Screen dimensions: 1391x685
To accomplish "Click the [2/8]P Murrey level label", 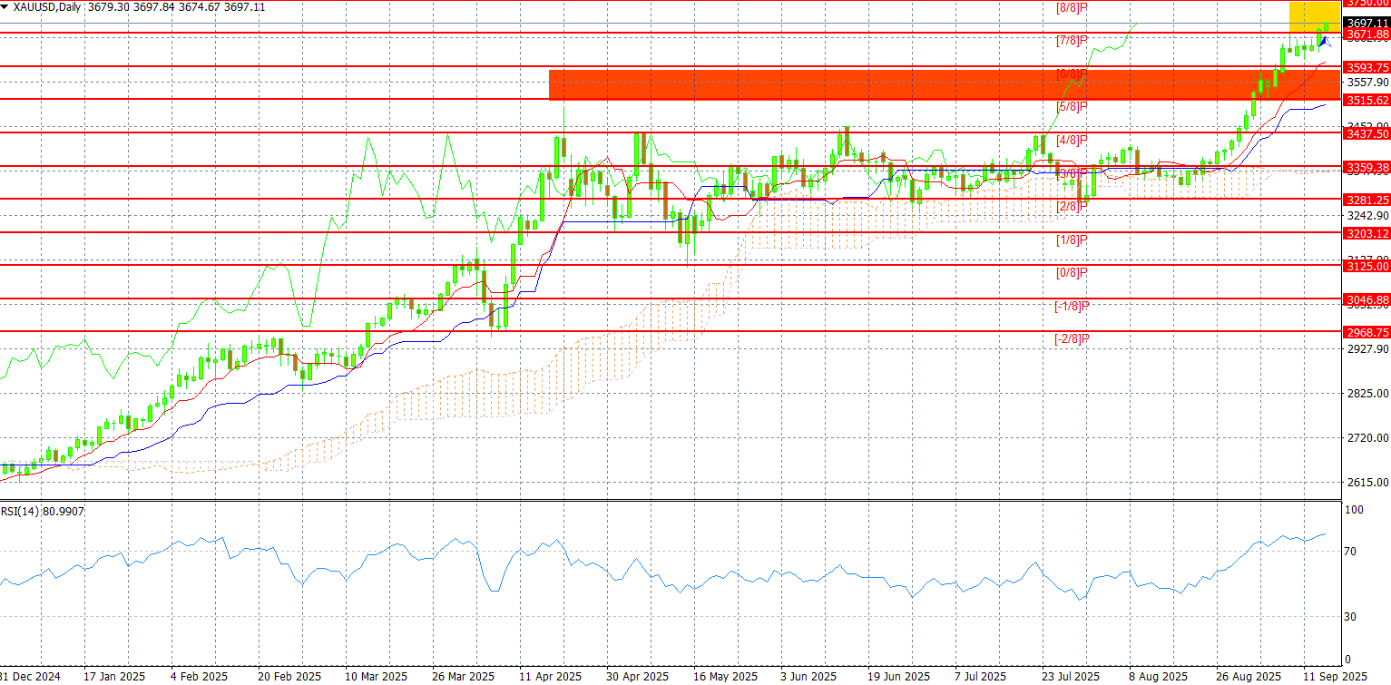I will coord(1071,207).
